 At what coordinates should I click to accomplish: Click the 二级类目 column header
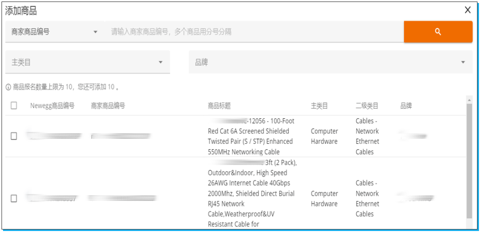point(367,106)
